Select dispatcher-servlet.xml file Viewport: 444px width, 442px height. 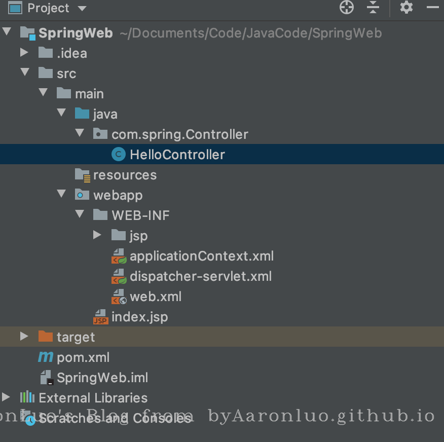[200, 276]
